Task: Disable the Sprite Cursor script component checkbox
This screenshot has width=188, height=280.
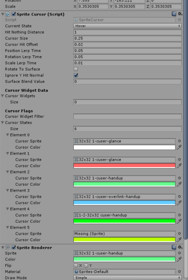Action: click(14, 14)
